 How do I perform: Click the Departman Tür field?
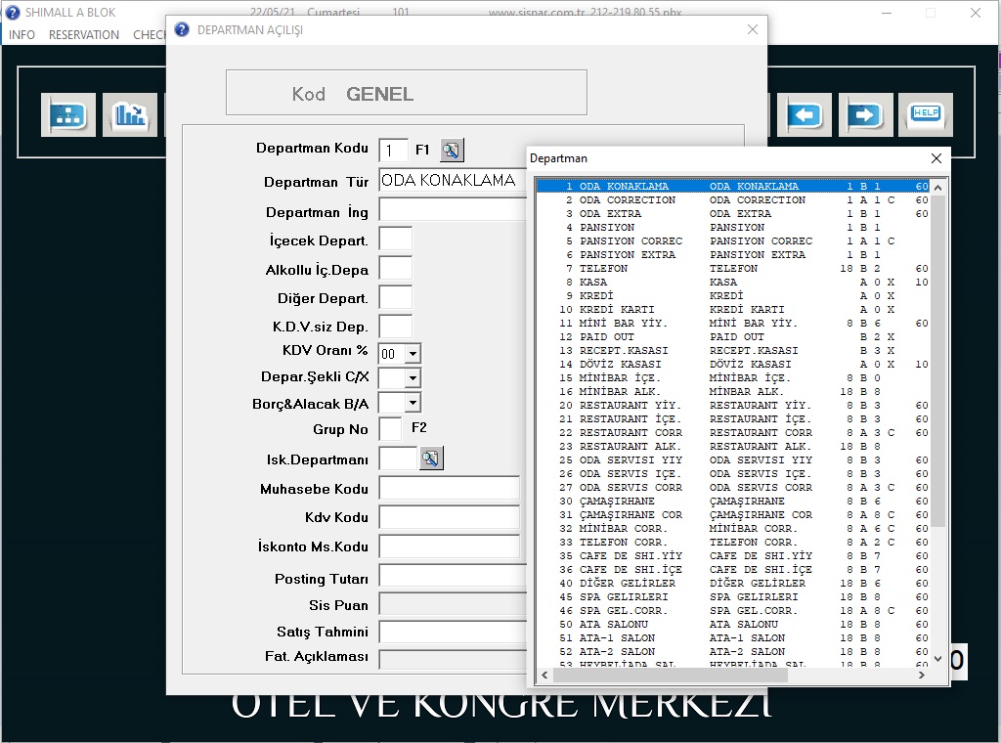453,181
